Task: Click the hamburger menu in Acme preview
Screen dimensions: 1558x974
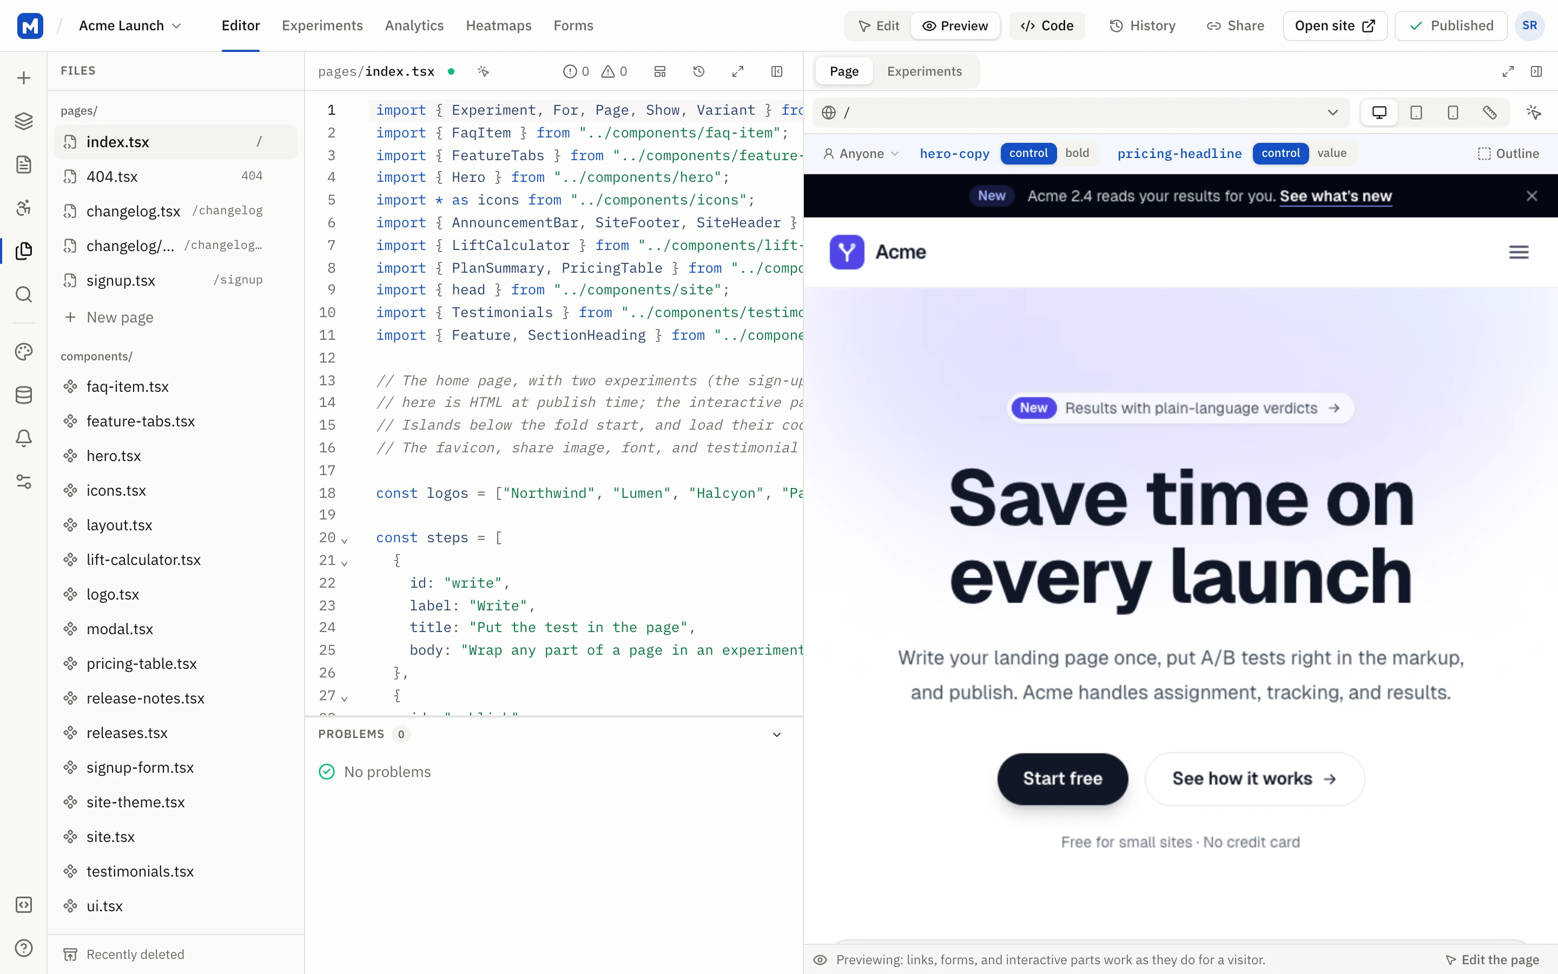Action: coord(1519,252)
